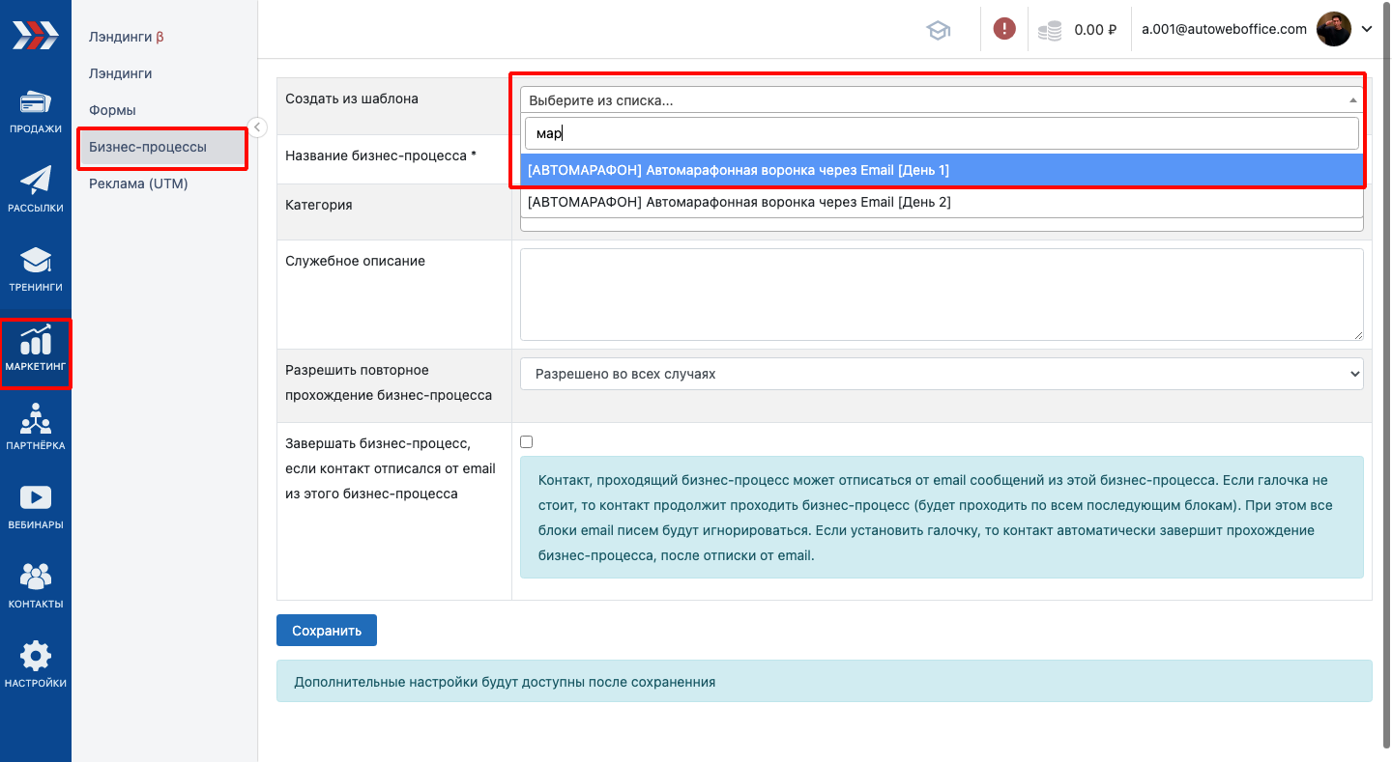
Task: Click the red alert notification icon
Action: [1004, 29]
